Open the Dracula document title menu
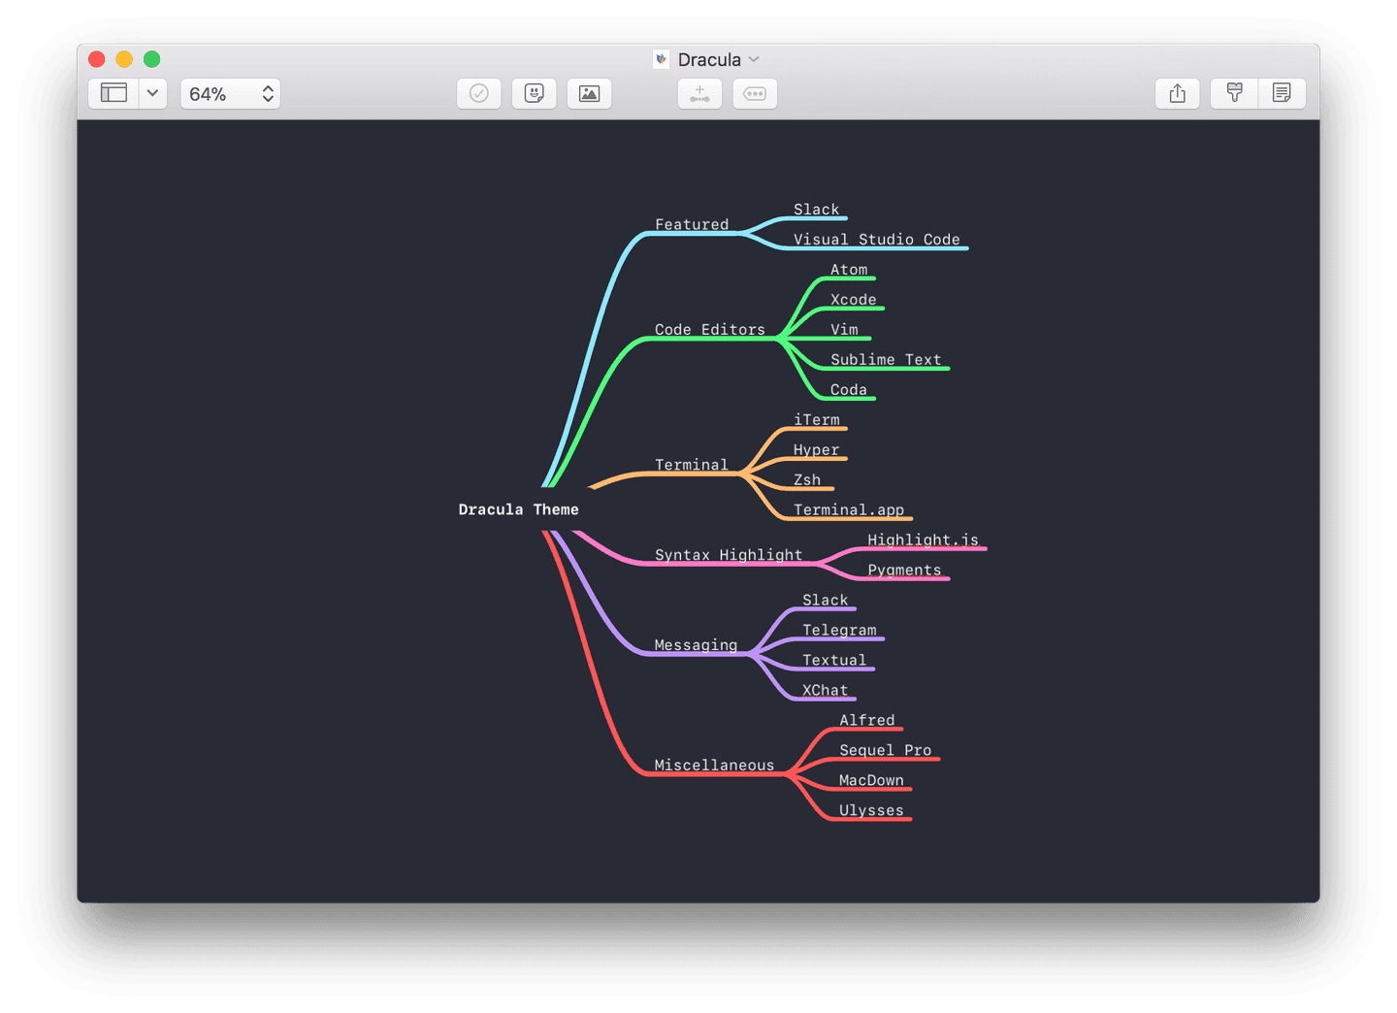 [710, 59]
